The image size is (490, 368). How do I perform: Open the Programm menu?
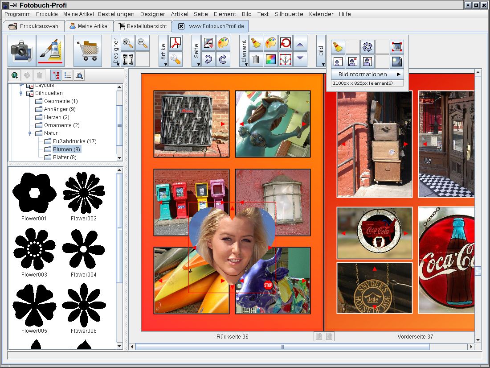coord(17,14)
